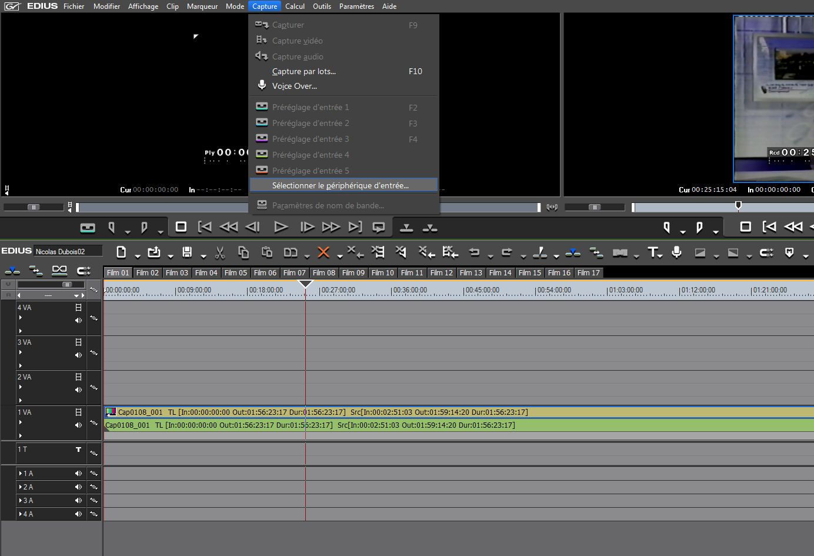The width and height of the screenshot is (814, 556).
Task: Click the player shuttle slider
Action: point(34,207)
